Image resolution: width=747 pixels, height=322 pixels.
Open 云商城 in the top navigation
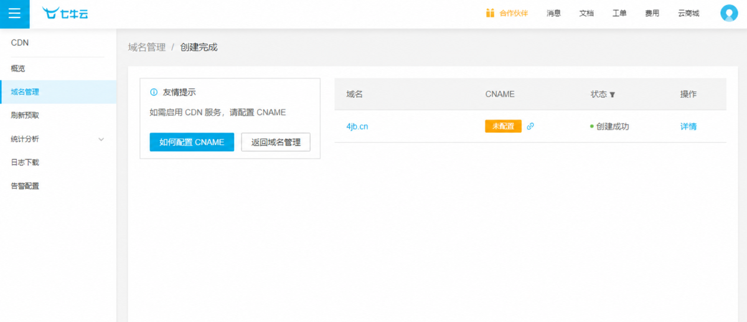[x=688, y=13]
